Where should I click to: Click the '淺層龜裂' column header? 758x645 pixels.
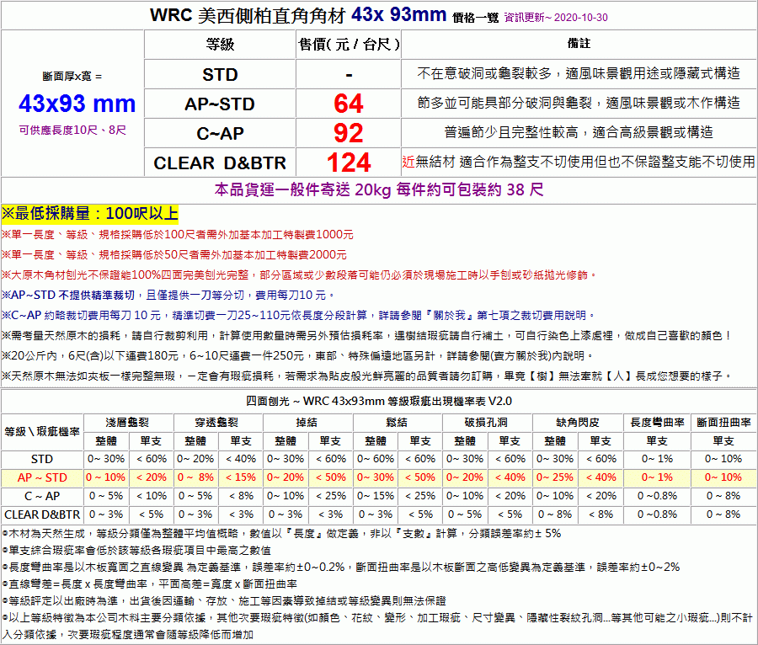(128, 422)
